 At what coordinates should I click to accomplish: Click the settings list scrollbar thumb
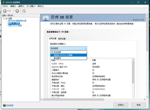pyautogui.click(x=133, y=72)
